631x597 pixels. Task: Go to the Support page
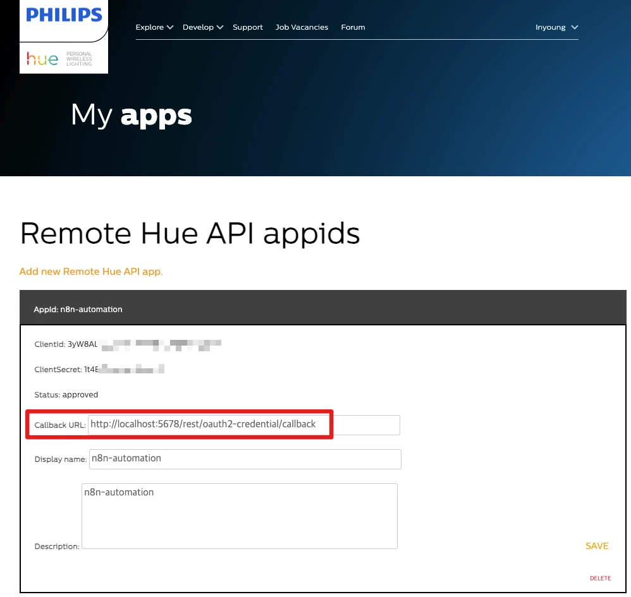[x=247, y=27]
